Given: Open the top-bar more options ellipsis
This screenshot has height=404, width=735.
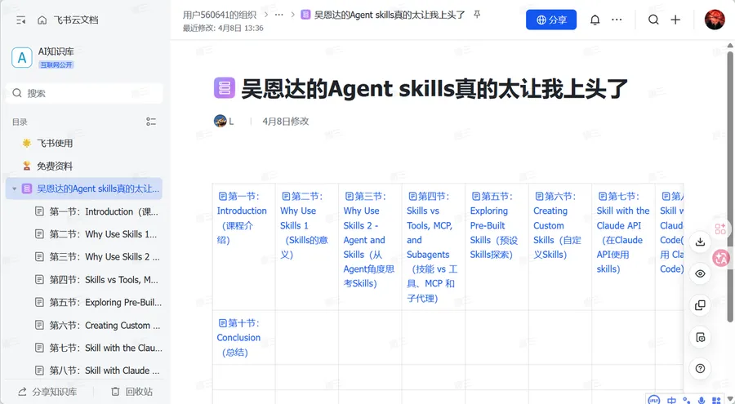Looking at the screenshot, I should [617, 20].
